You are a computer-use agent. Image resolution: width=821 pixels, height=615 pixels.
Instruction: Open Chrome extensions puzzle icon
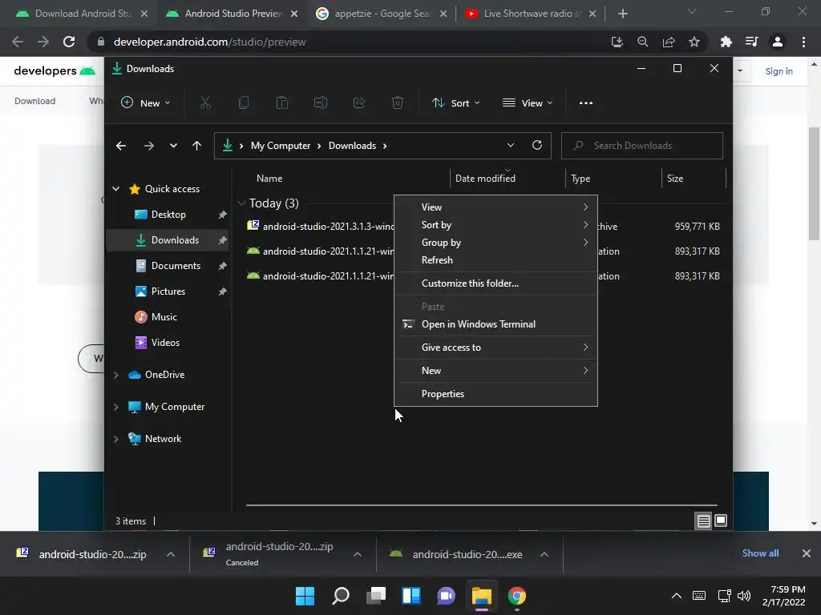(x=726, y=42)
